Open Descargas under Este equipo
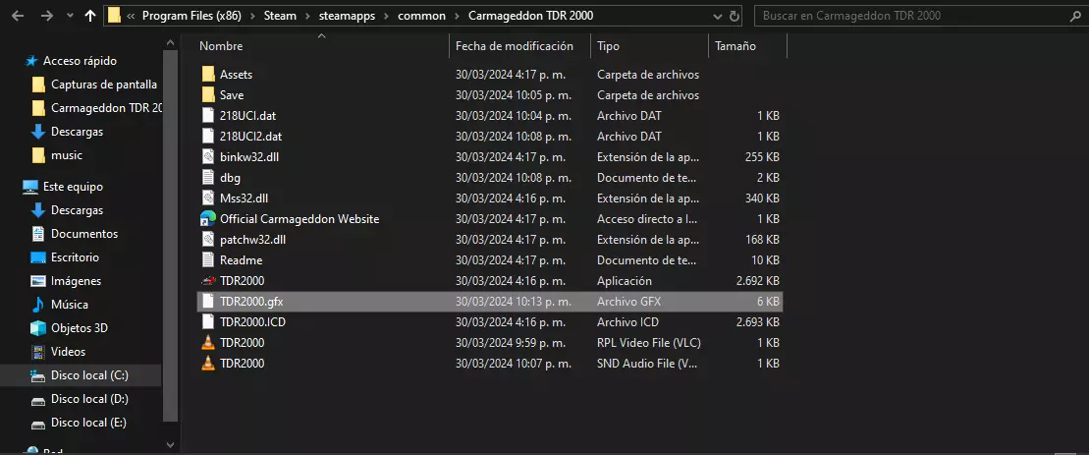This screenshot has width=1089, height=455. [78, 209]
